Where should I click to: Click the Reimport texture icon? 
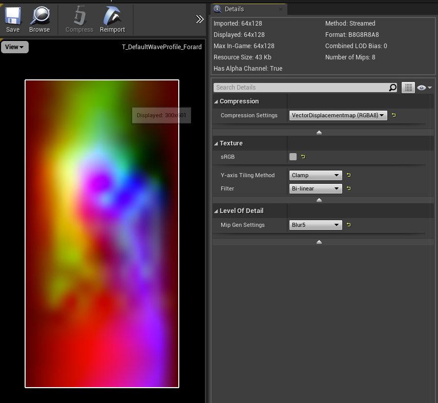[112, 19]
